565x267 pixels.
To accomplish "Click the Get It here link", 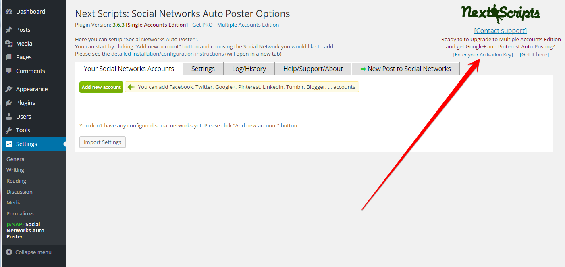I will (x=534, y=55).
